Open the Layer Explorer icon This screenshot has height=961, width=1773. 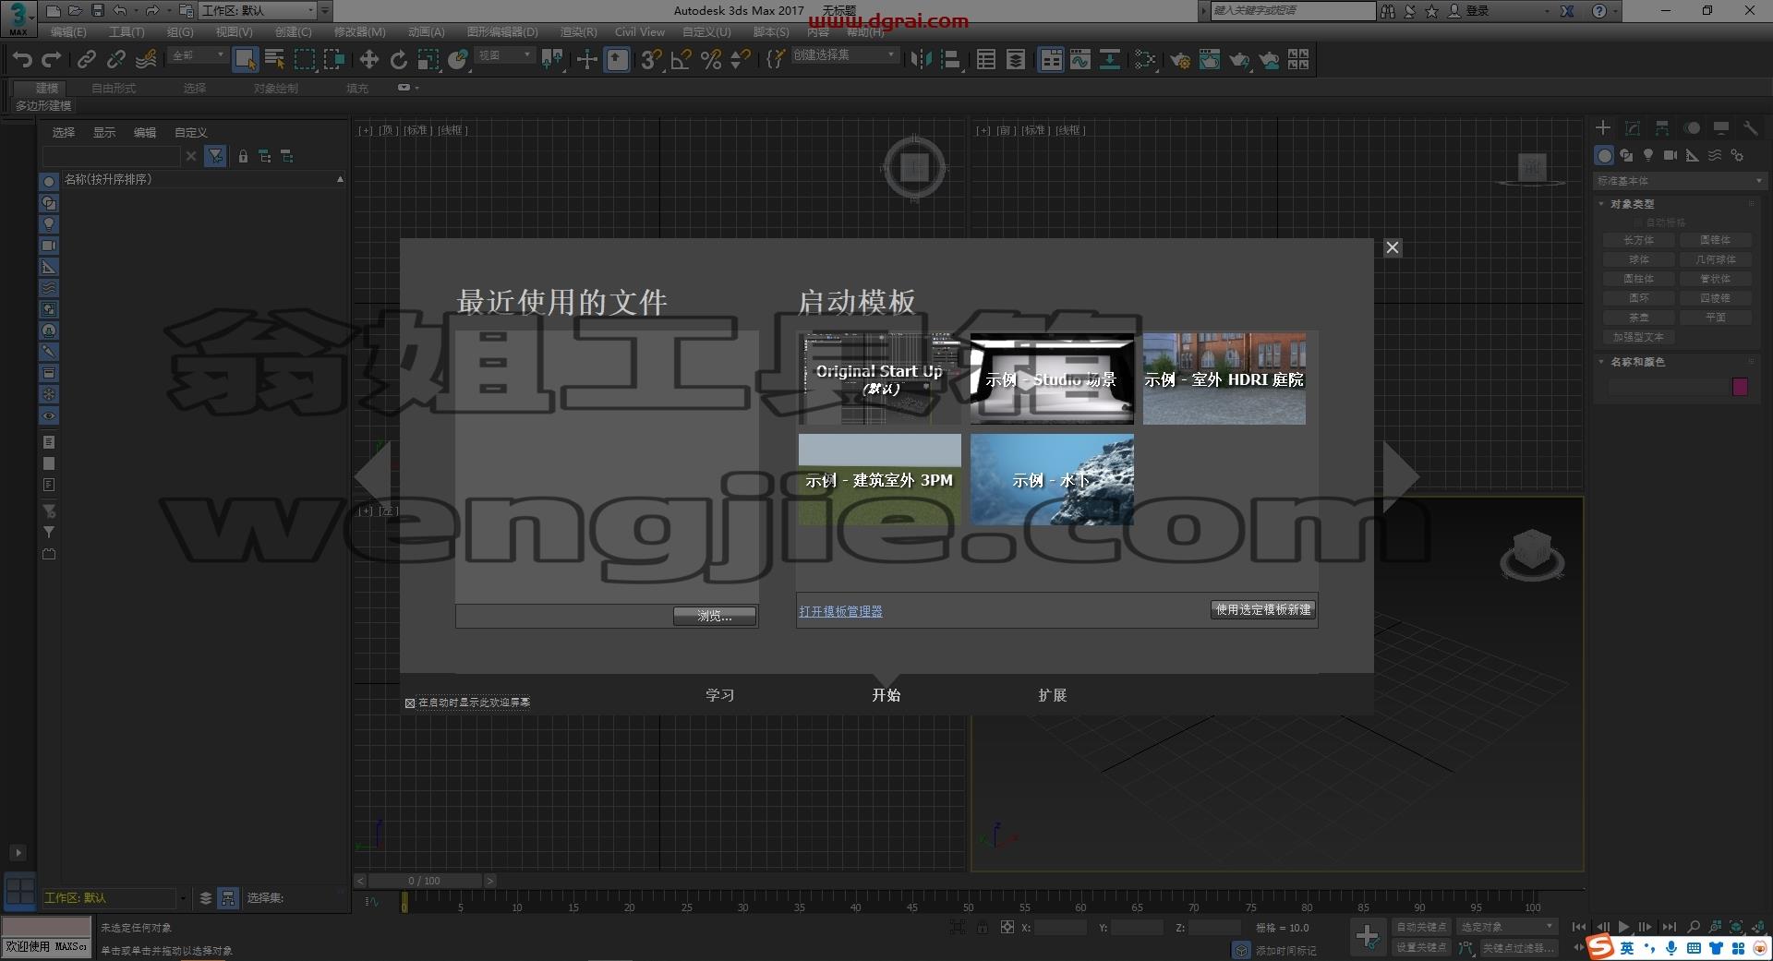tap(1015, 60)
